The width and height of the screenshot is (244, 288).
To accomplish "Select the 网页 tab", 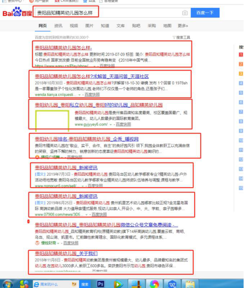I will [43, 26].
